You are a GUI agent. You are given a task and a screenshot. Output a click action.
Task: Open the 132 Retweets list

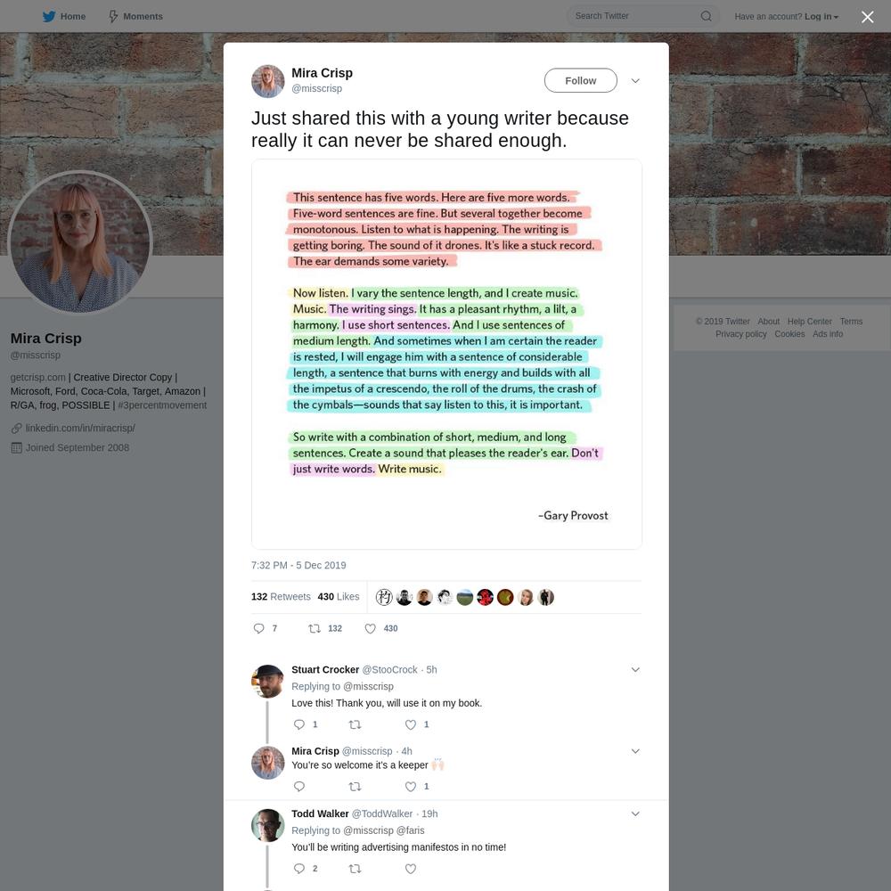(x=281, y=596)
